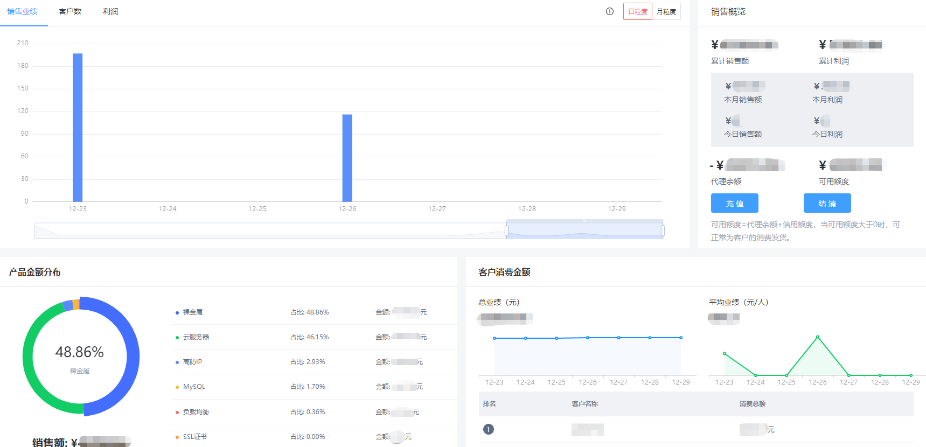Screen dimensions: 926x447
Task: Click 今日利润 label
Action: pyautogui.click(x=827, y=134)
